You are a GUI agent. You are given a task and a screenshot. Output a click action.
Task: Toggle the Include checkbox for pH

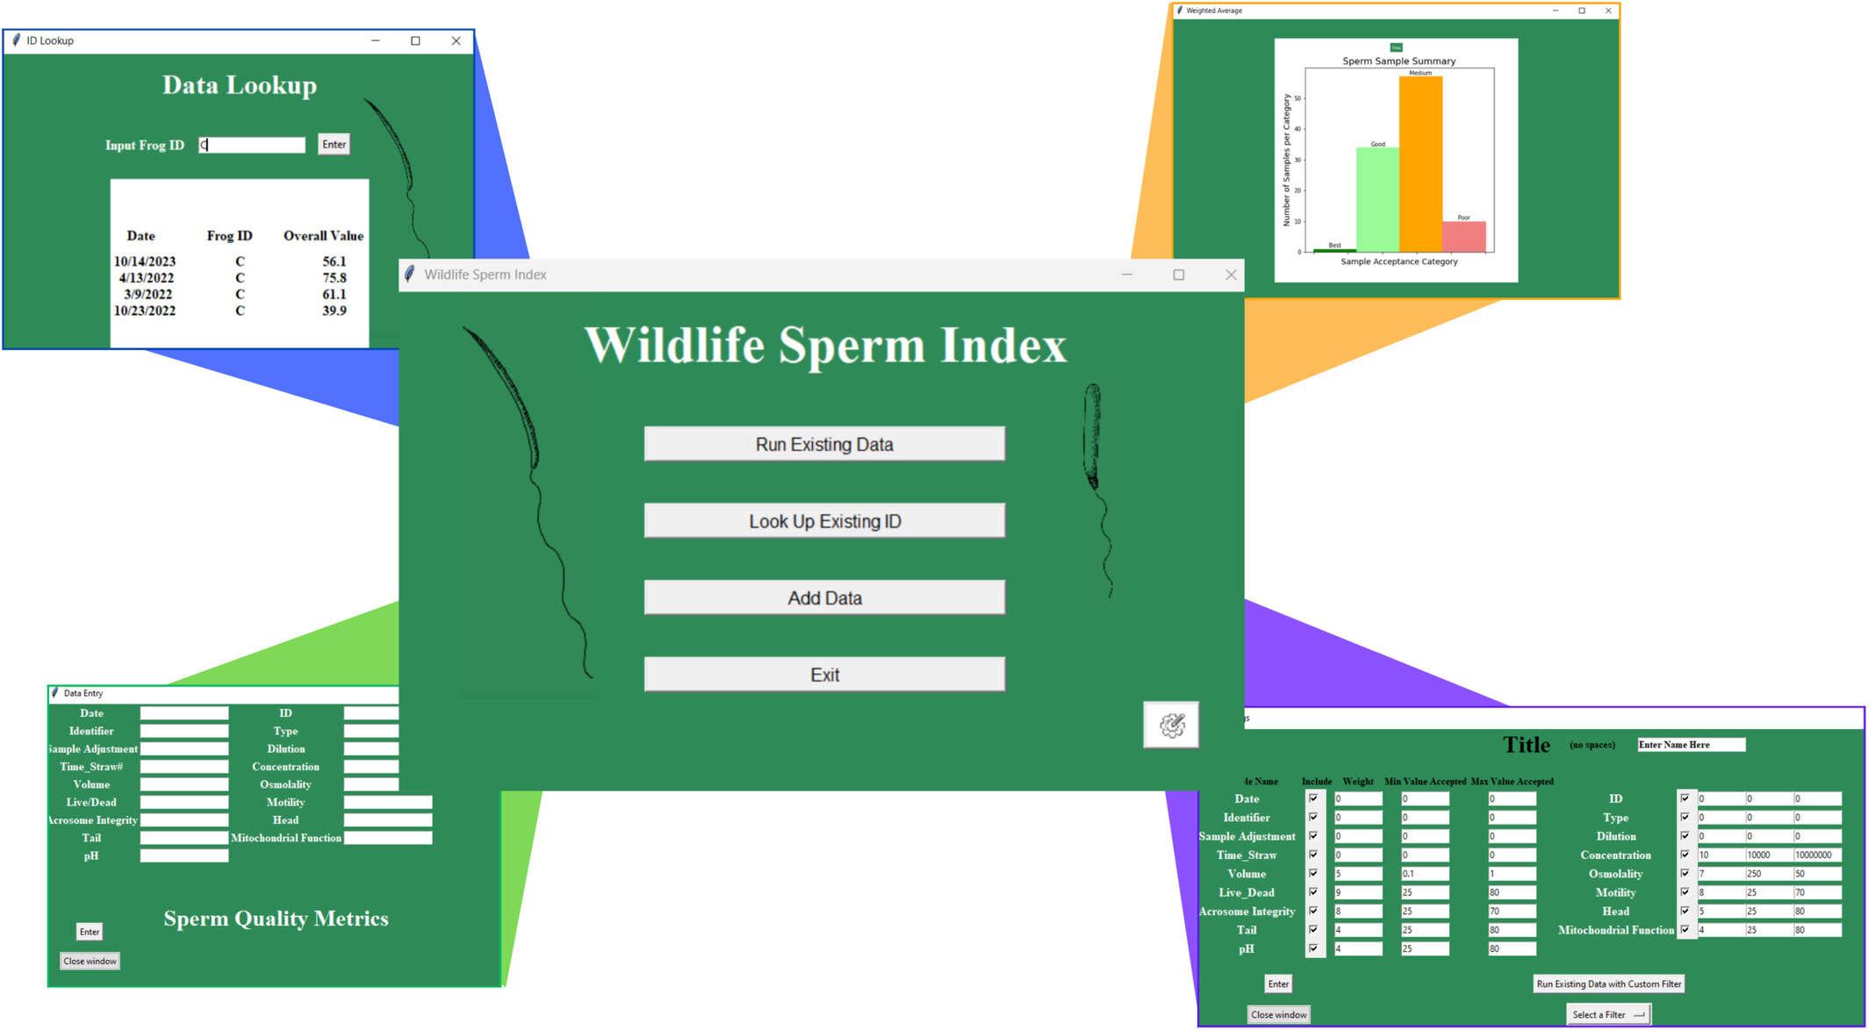pos(1313,948)
